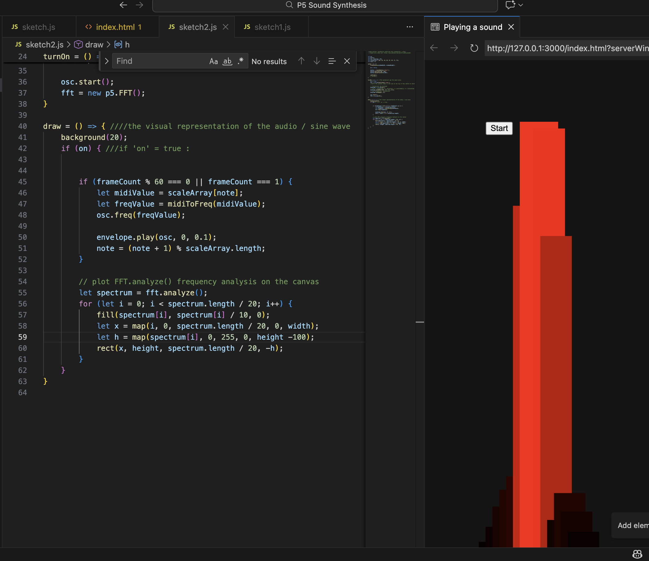This screenshot has width=649, height=561.
Task: Jump to next match in Find widget
Action: tap(317, 61)
